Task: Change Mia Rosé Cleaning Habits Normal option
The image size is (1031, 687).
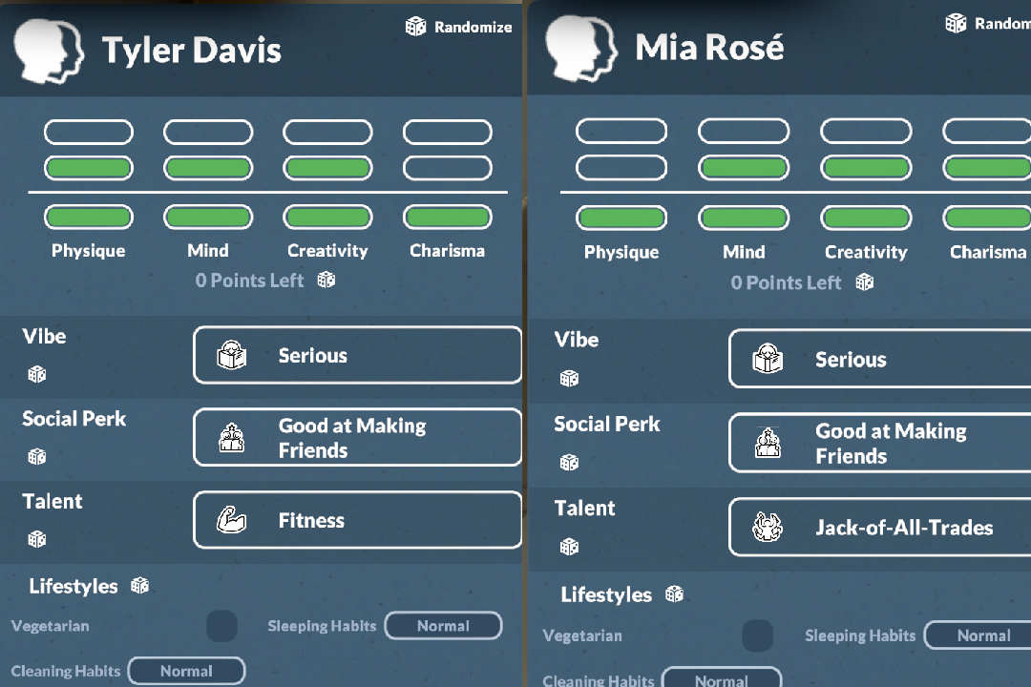Action: click(x=722, y=677)
